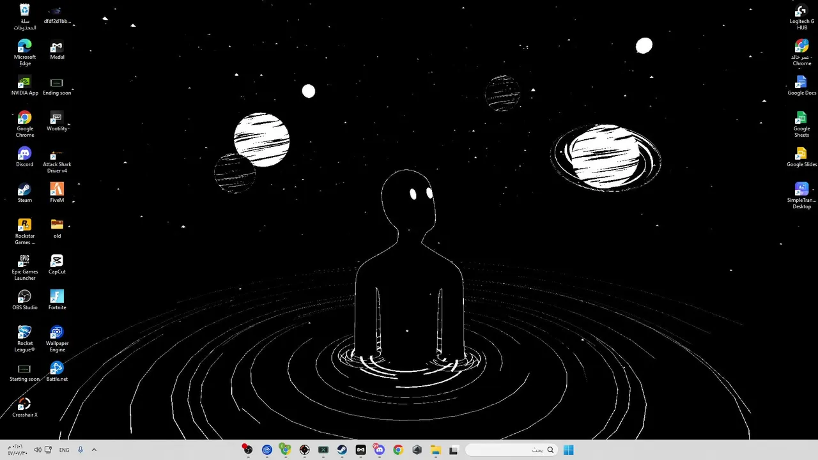The height and width of the screenshot is (460, 818).
Task: Select the Wallpaper Engine desktop shortcut
Action: point(57,339)
